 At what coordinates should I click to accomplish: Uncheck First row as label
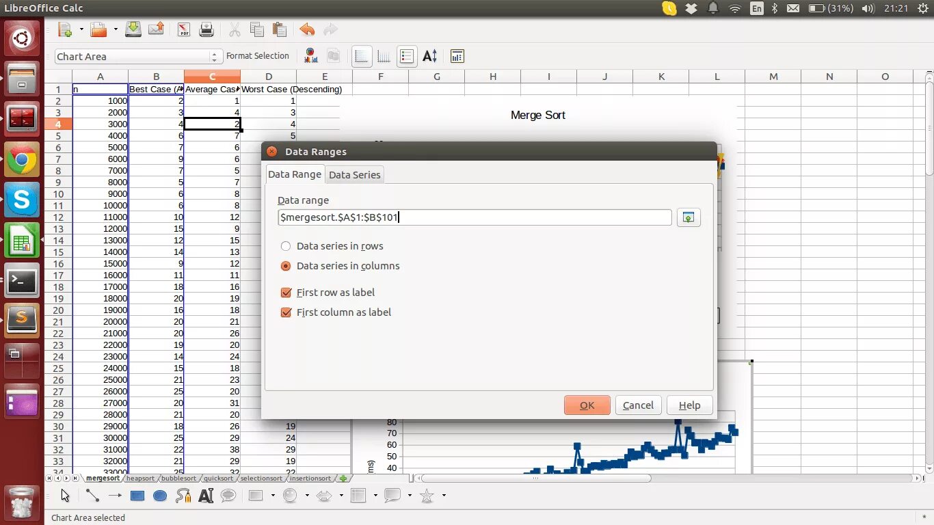(328, 293)
